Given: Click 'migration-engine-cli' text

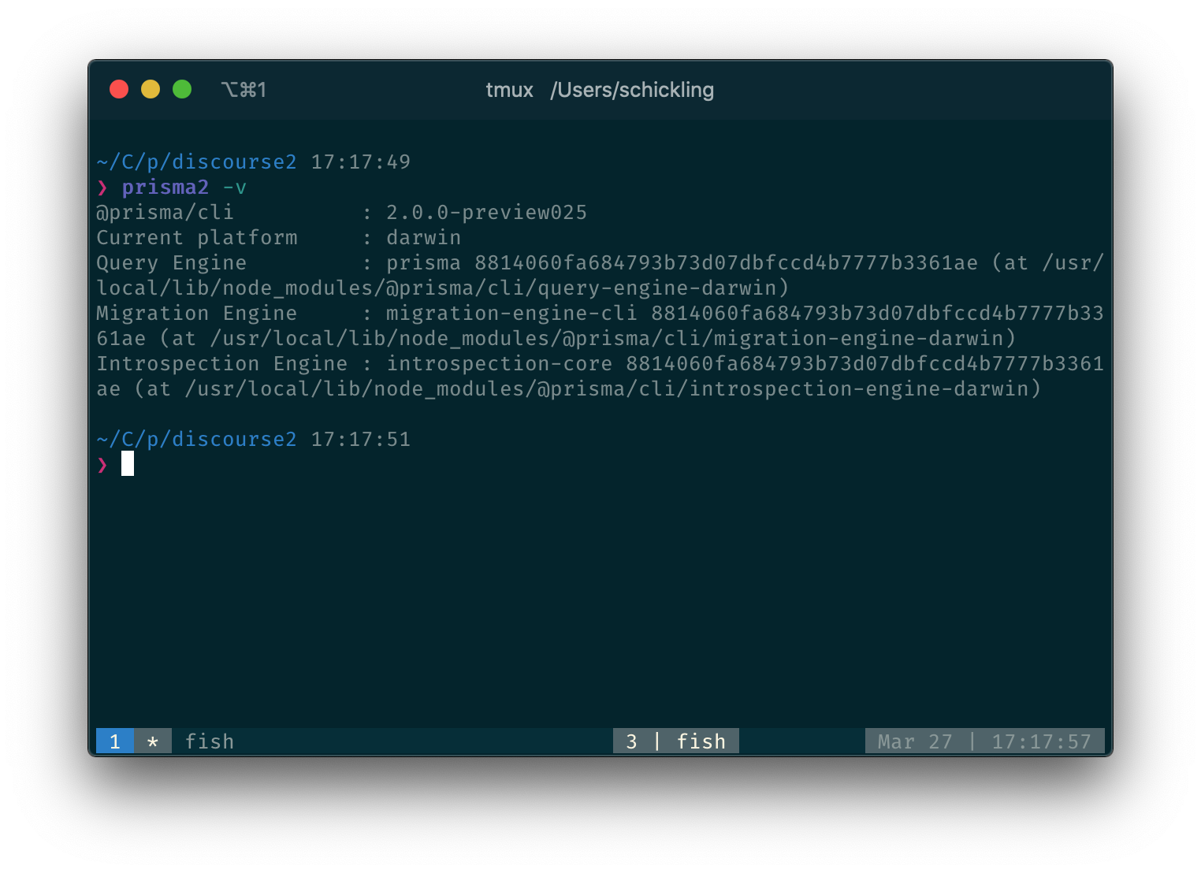Looking at the screenshot, I should point(511,314).
